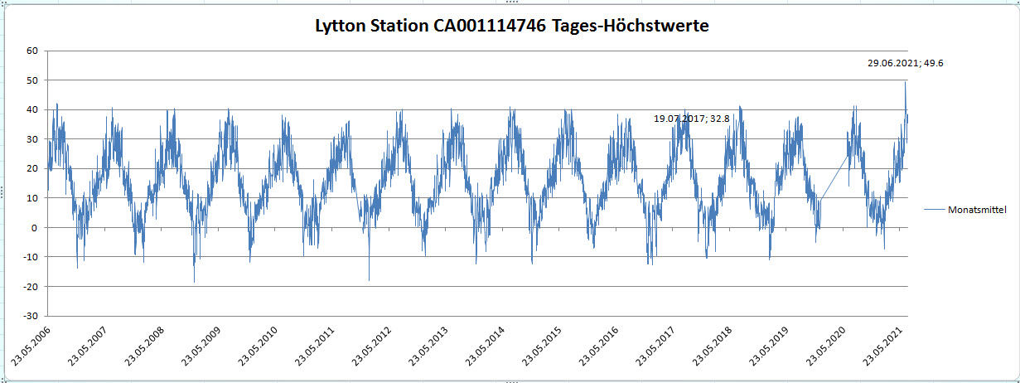Image resolution: width=1020 pixels, height=383 pixels.
Task: Click the top-center chart resize handle
Action: [510, 2]
